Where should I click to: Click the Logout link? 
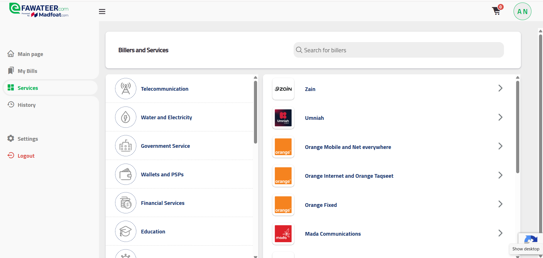coord(26,156)
